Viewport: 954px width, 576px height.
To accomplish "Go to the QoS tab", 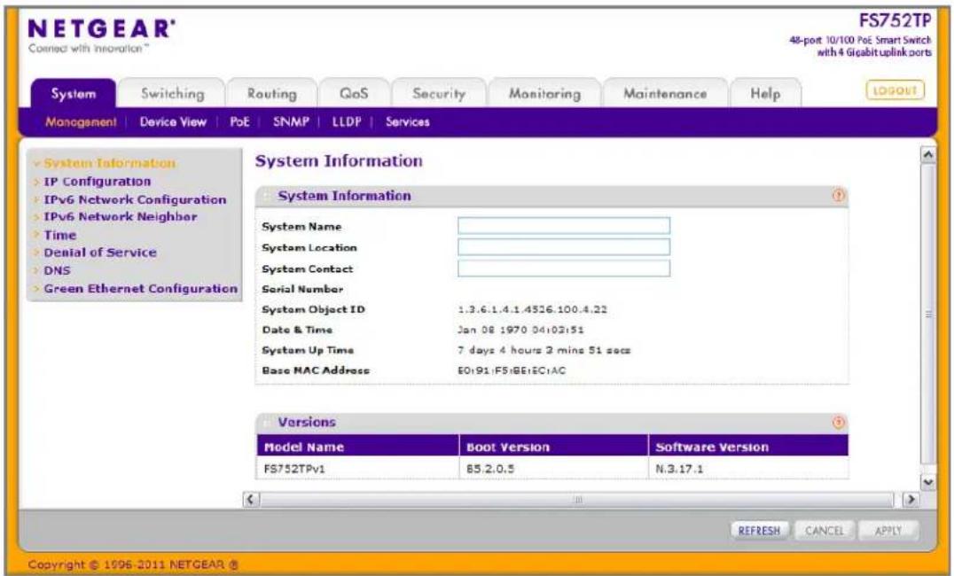I will click(x=354, y=94).
